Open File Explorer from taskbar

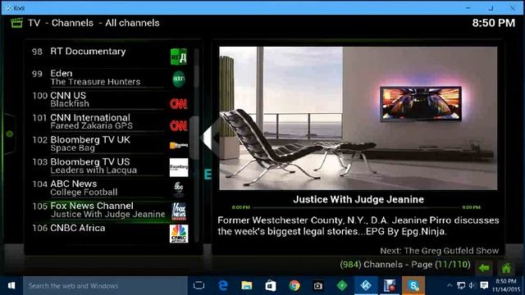pyautogui.click(x=247, y=286)
